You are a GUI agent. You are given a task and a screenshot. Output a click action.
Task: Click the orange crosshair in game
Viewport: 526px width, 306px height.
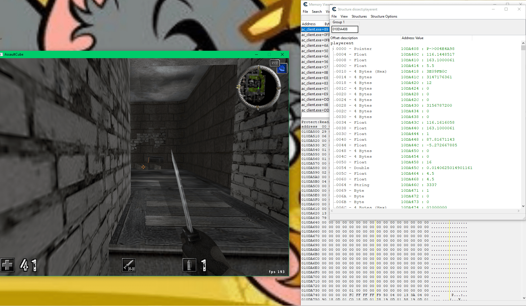(x=143, y=167)
